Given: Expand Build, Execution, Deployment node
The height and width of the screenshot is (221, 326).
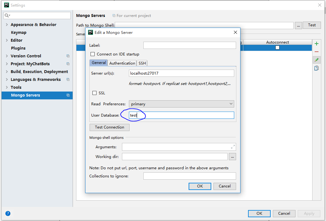Looking at the screenshot, I should (x=7, y=71).
